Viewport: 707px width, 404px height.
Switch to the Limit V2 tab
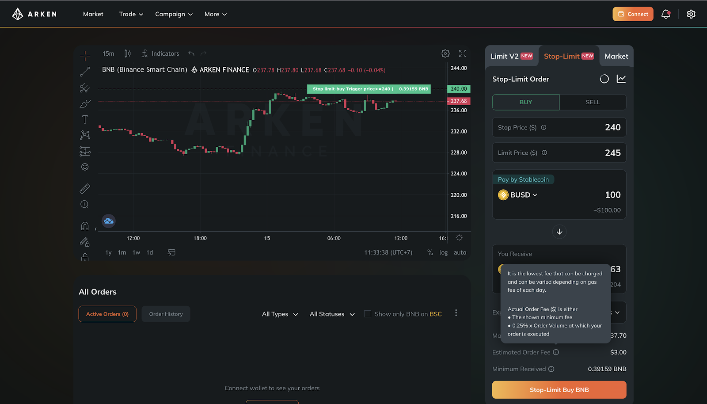[x=512, y=56]
